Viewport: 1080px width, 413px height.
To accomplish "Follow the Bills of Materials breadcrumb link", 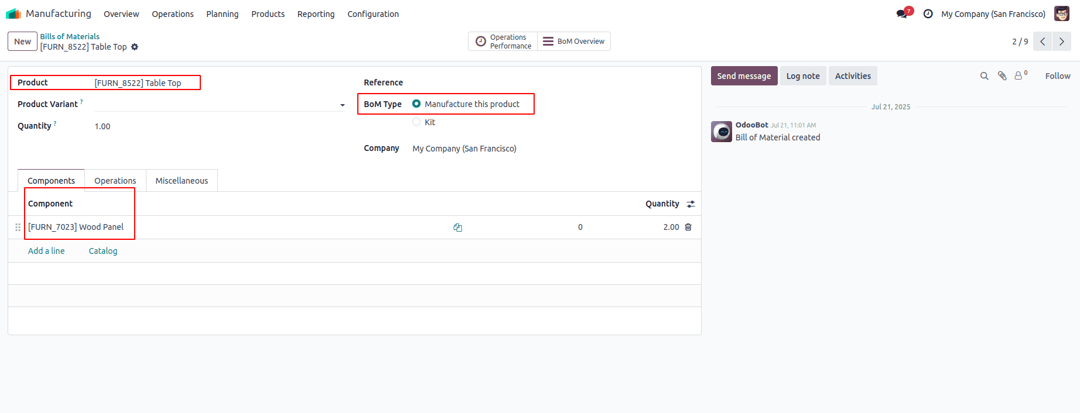I will tap(70, 36).
